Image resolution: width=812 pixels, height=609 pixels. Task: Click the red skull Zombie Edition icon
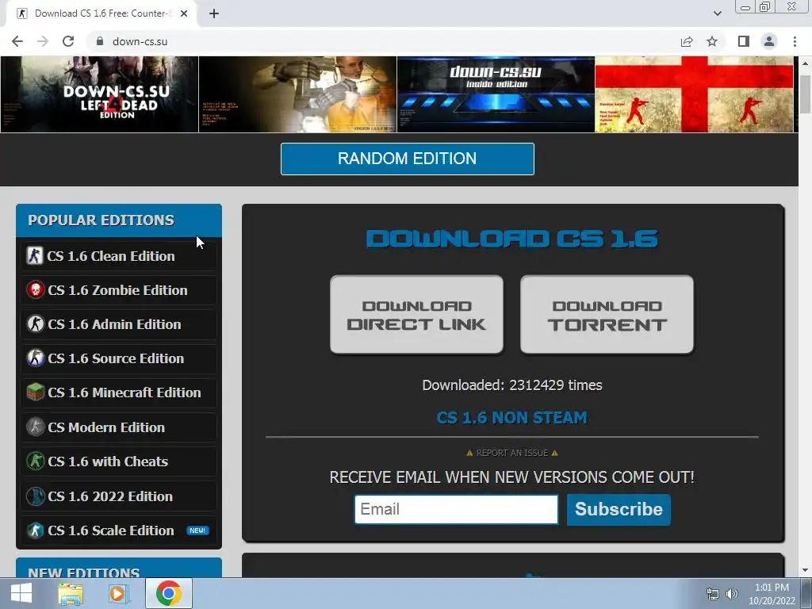(35, 290)
